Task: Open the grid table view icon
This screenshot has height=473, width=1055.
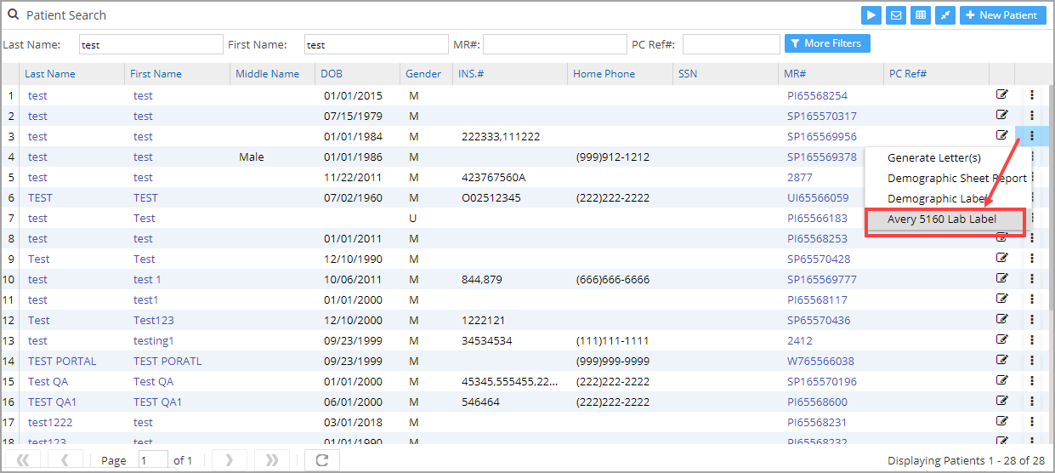Action: 920,15
